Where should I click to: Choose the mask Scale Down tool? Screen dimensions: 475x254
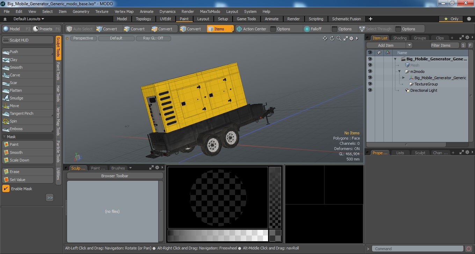[x=28, y=160]
